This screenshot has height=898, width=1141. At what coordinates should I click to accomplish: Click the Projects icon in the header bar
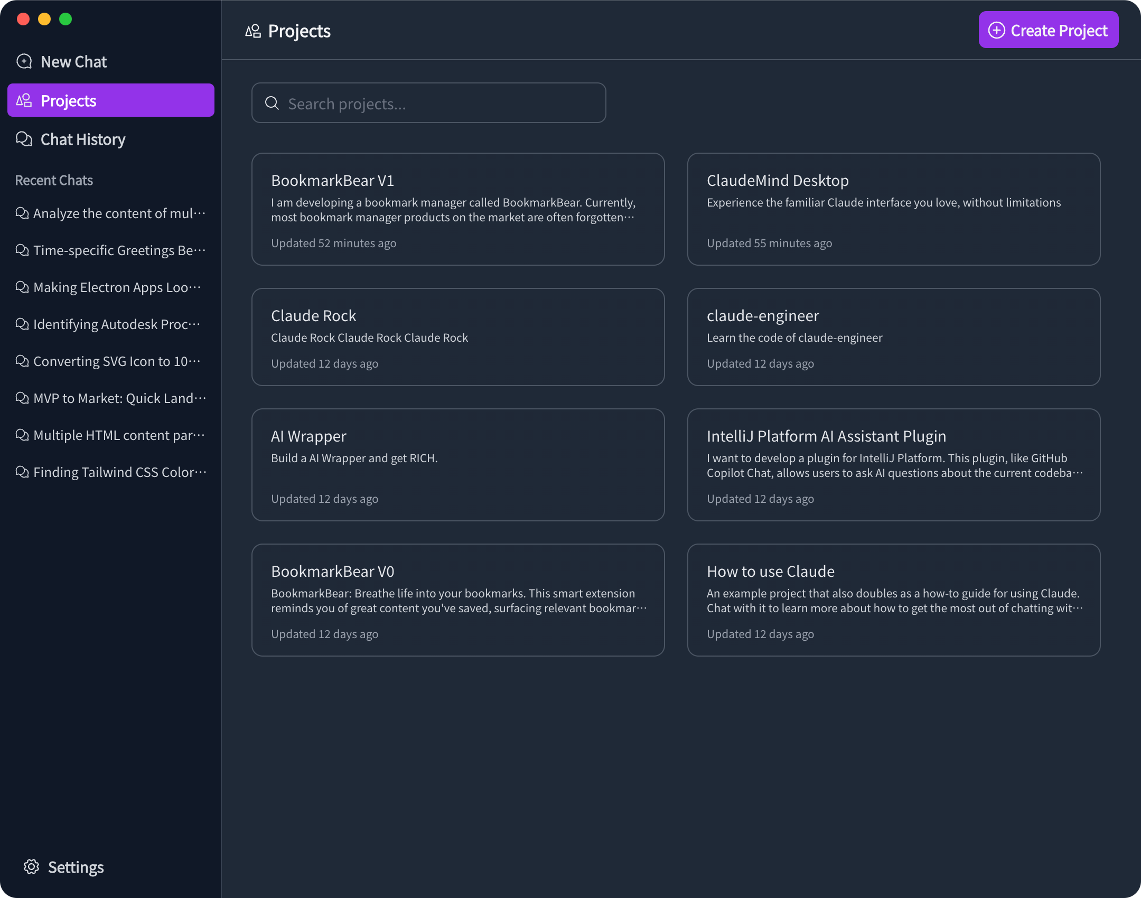tap(252, 31)
